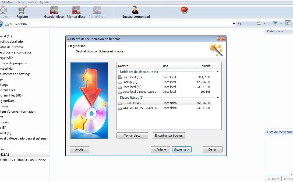Click the refresh arrows icon beside address bar
Viewport: 293px width, 182px height.
[239, 24]
